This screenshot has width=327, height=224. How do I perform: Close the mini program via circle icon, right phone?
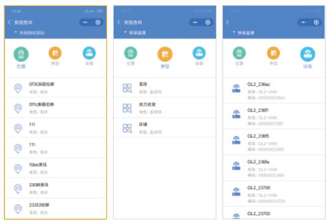click(317, 22)
